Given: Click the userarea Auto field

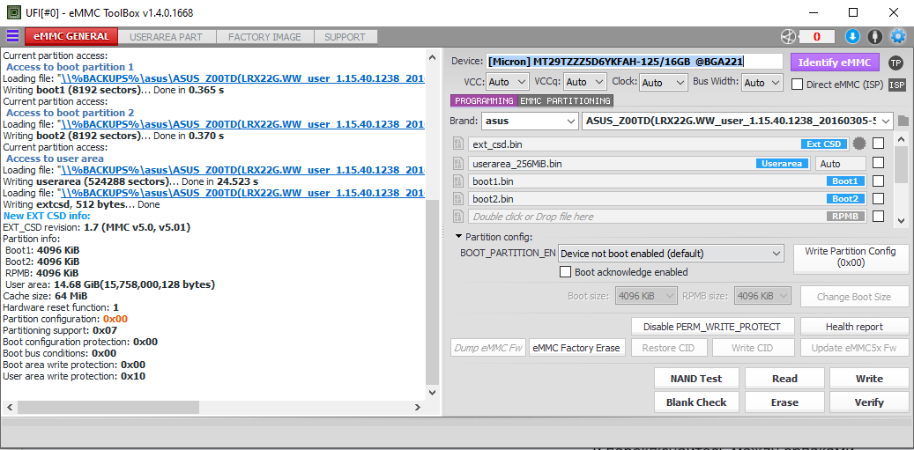Looking at the screenshot, I should click(841, 164).
